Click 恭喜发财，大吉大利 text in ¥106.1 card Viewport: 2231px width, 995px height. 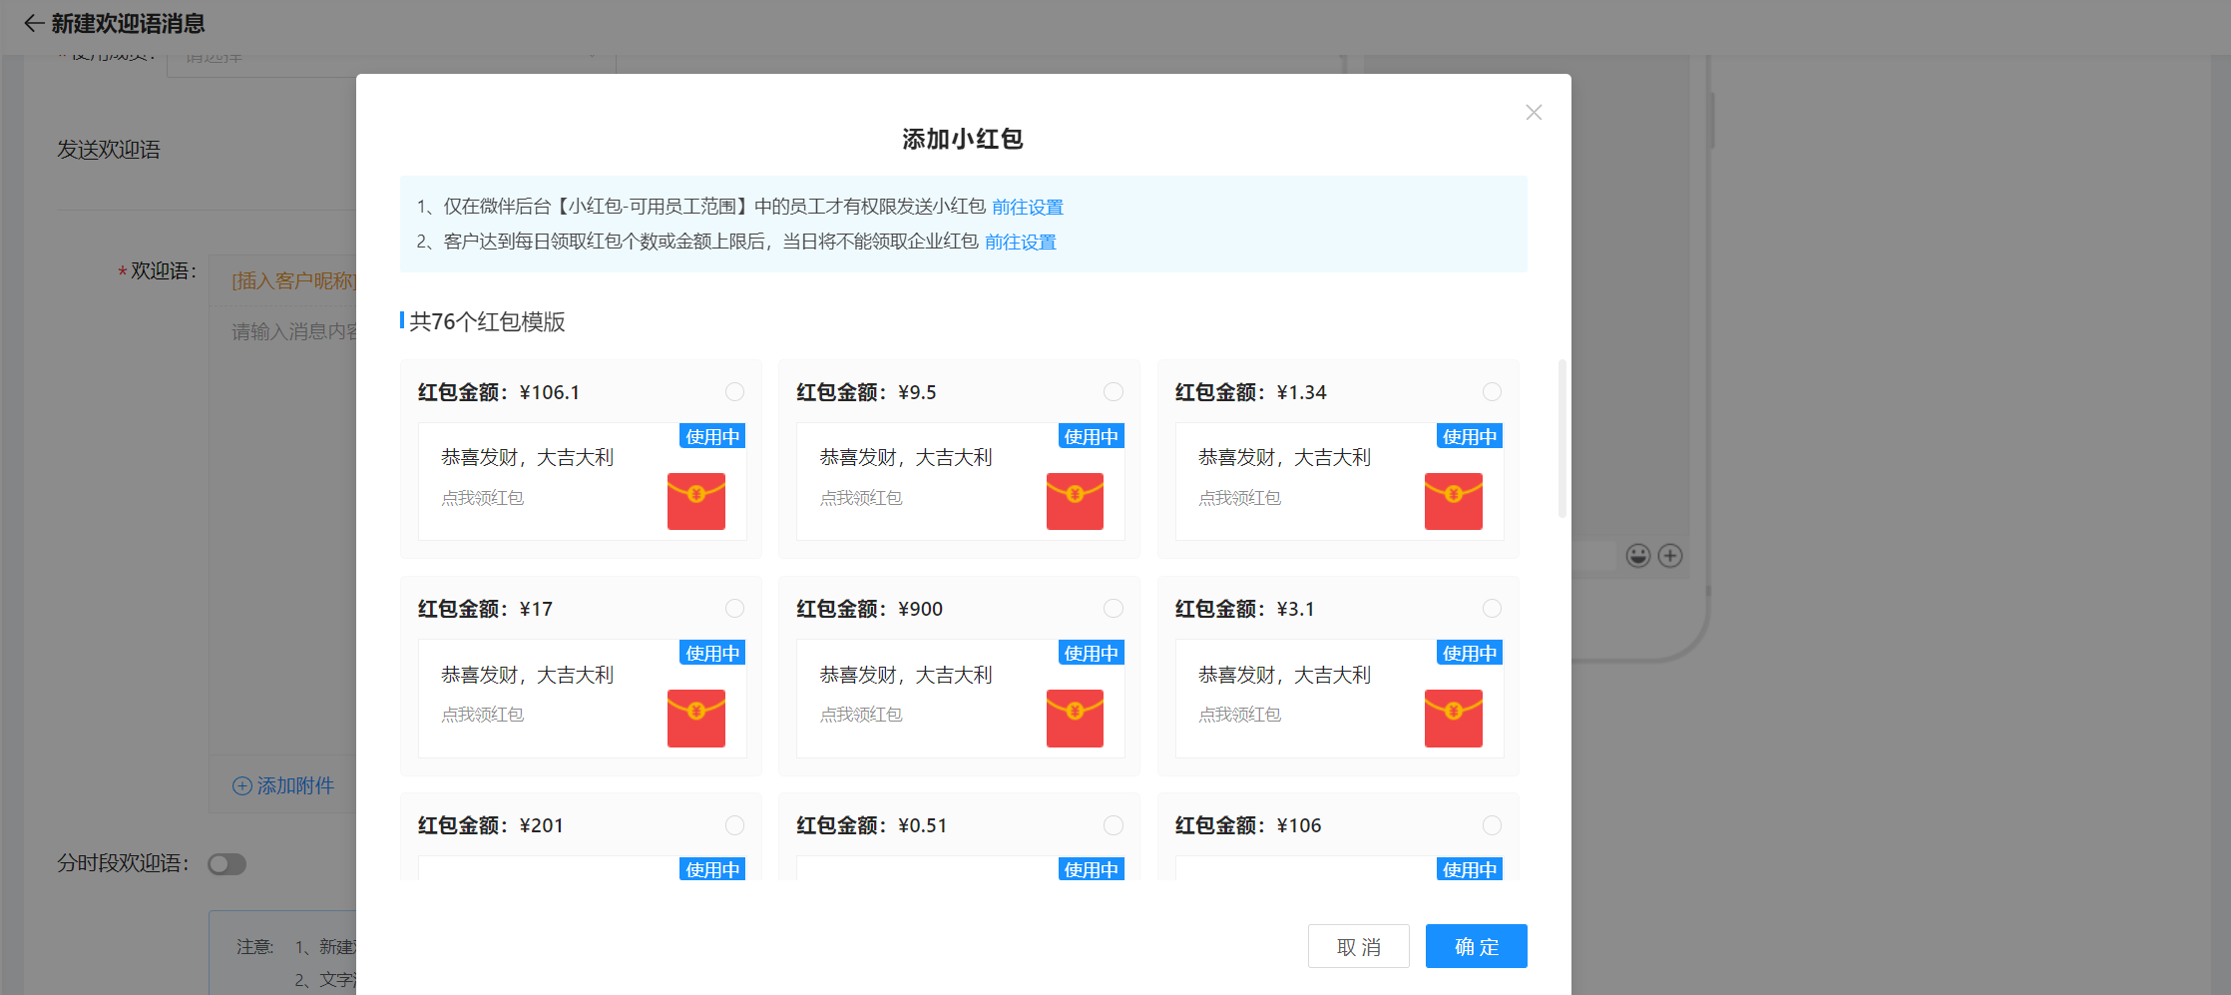[528, 457]
